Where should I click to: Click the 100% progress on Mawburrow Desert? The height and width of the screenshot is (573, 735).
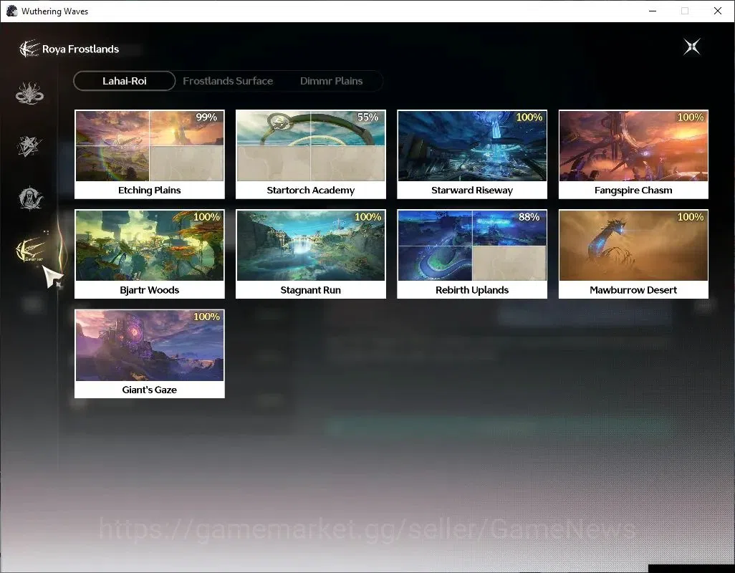691,217
